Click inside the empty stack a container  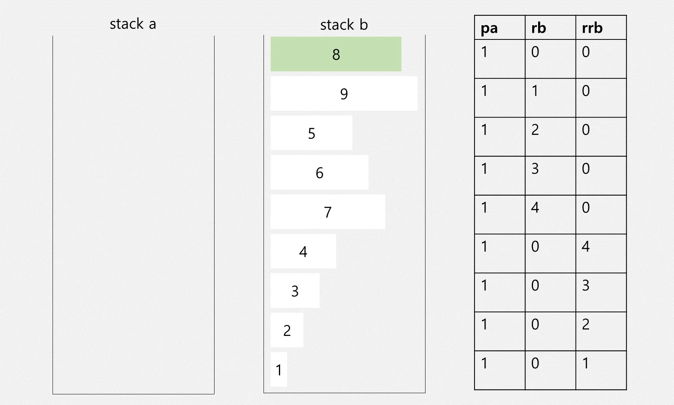(x=134, y=213)
